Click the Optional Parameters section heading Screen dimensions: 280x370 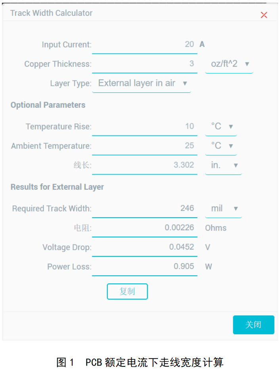click(48, 105)
